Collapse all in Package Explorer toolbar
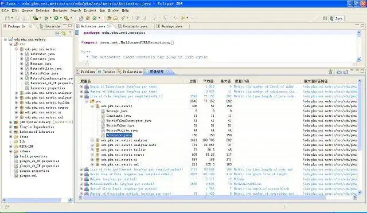 (x=57, y=33)
